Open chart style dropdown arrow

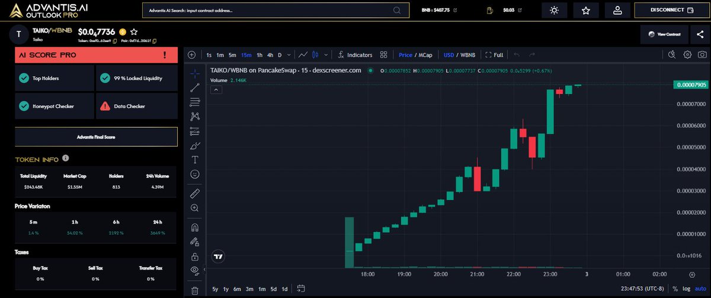pos(326,55)
